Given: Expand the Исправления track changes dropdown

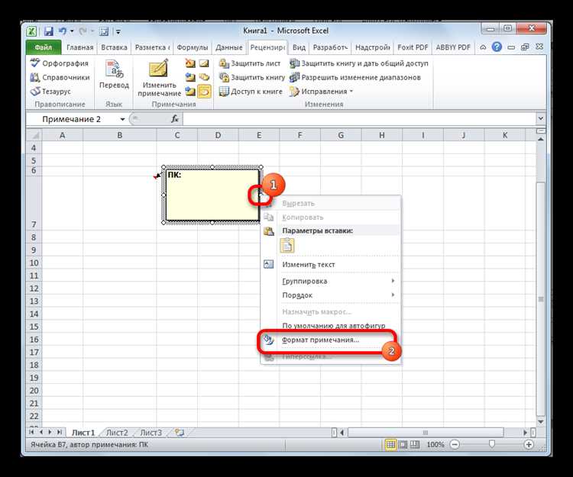Looking at the screenshot, I should pyautogui.click(x=351, y=92).
